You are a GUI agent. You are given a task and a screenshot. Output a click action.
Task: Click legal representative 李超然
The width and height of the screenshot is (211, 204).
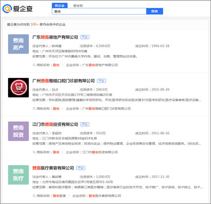click(57, 133)
